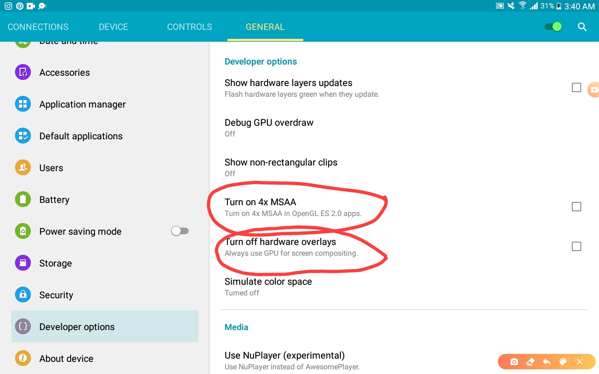Tap the undo arrow in orange toolbar
The width and height of the screenshot is (599, 374).
(547, 362)
